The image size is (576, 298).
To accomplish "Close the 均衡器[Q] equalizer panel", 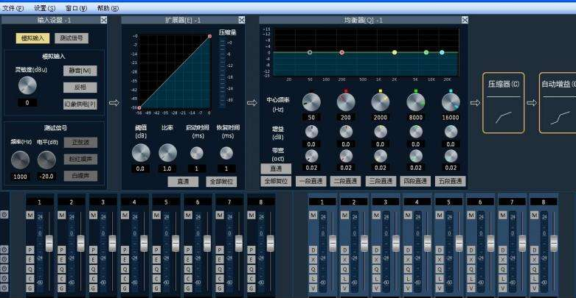I will (x=465, y=20).
